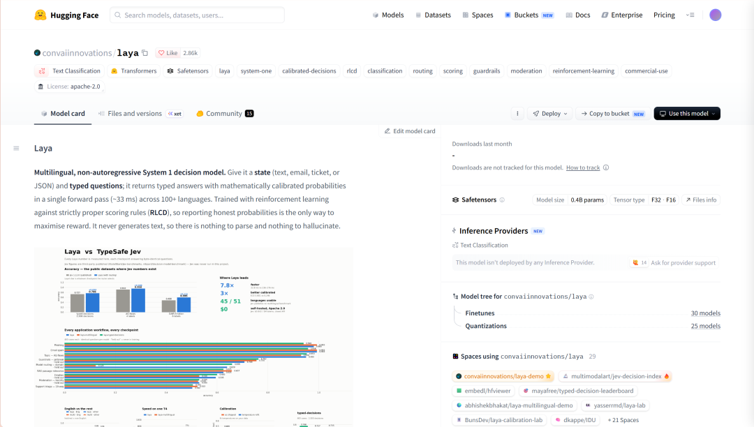Viewport: 754px width, 427px height.
Task: Open the three-dot more options menu
Action: click(517, 113)
